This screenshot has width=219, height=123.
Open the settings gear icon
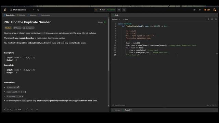(x=200, y=10)
